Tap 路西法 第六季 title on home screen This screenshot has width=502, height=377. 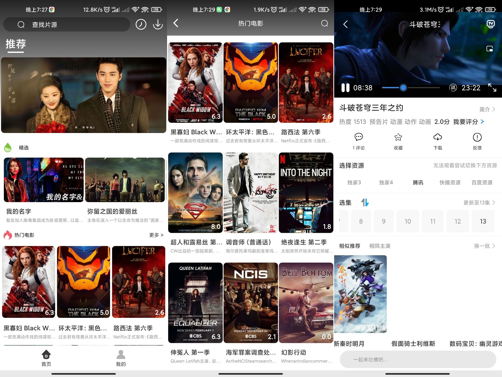[133, 328]
